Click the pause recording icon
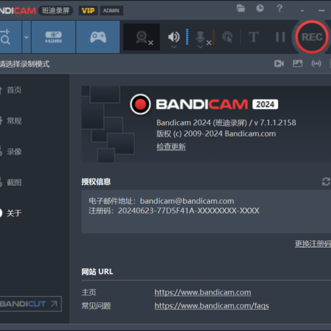The image size is (331, 331). point(280,37)
